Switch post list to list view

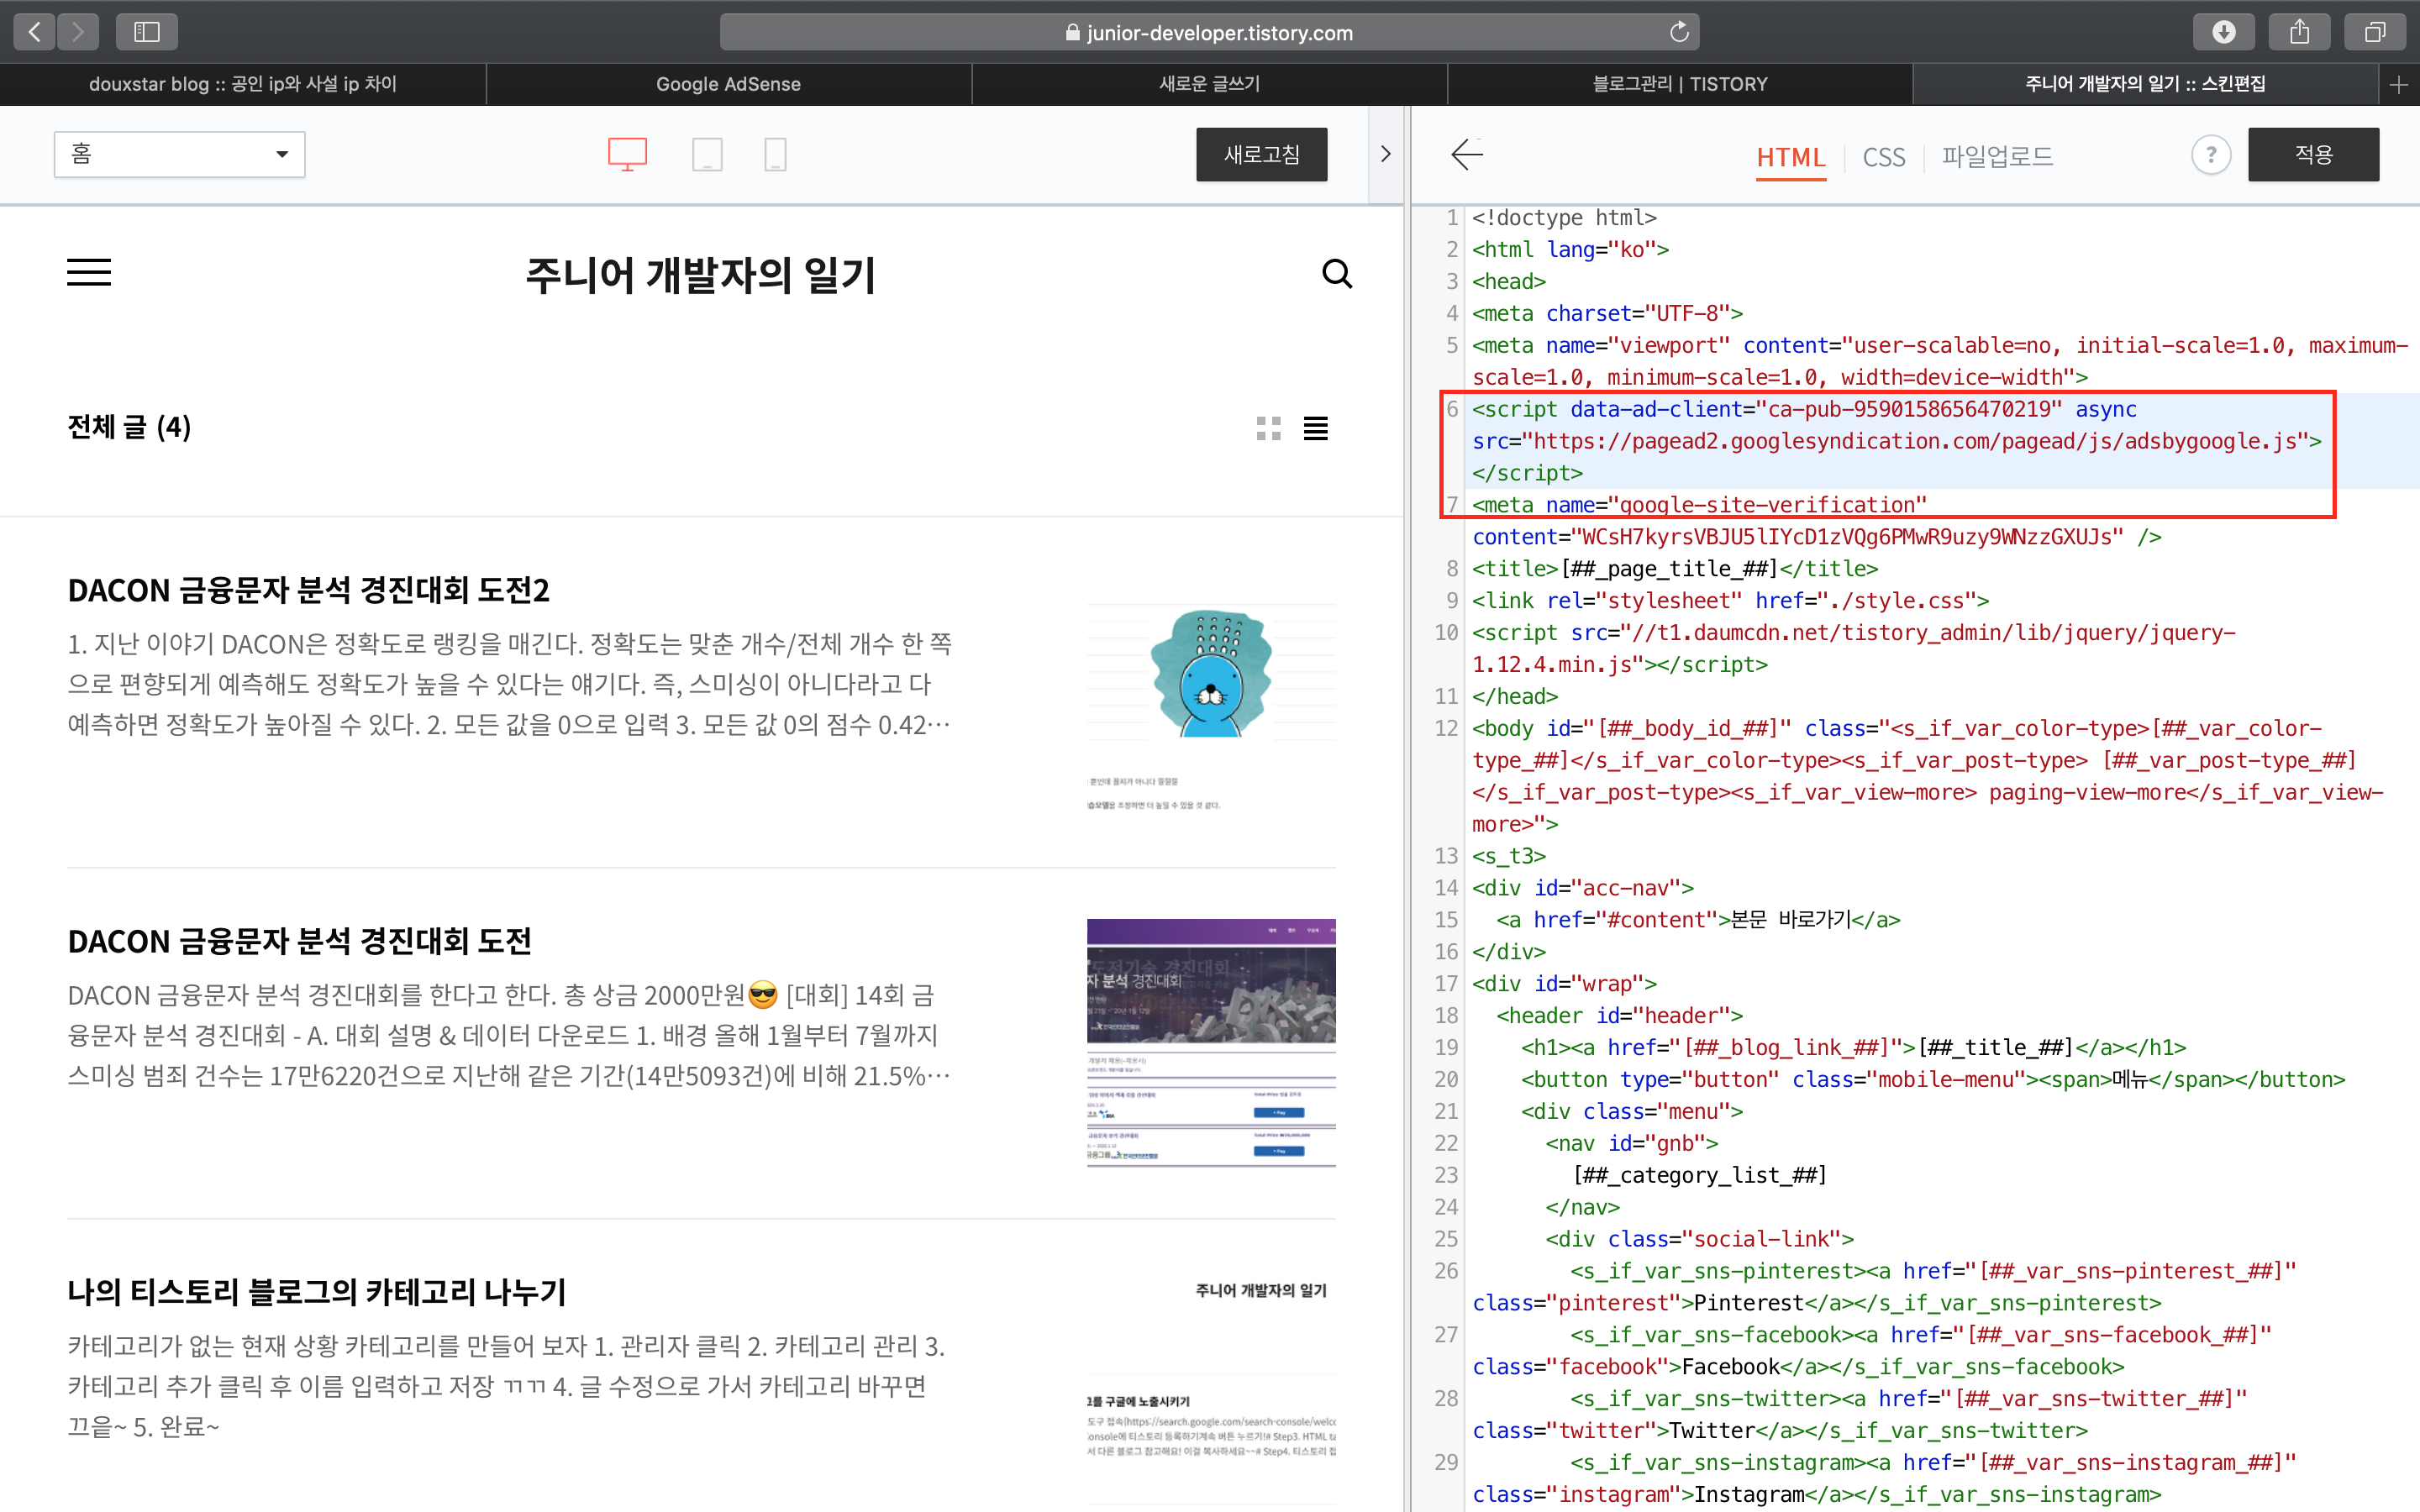[1316, 429]
